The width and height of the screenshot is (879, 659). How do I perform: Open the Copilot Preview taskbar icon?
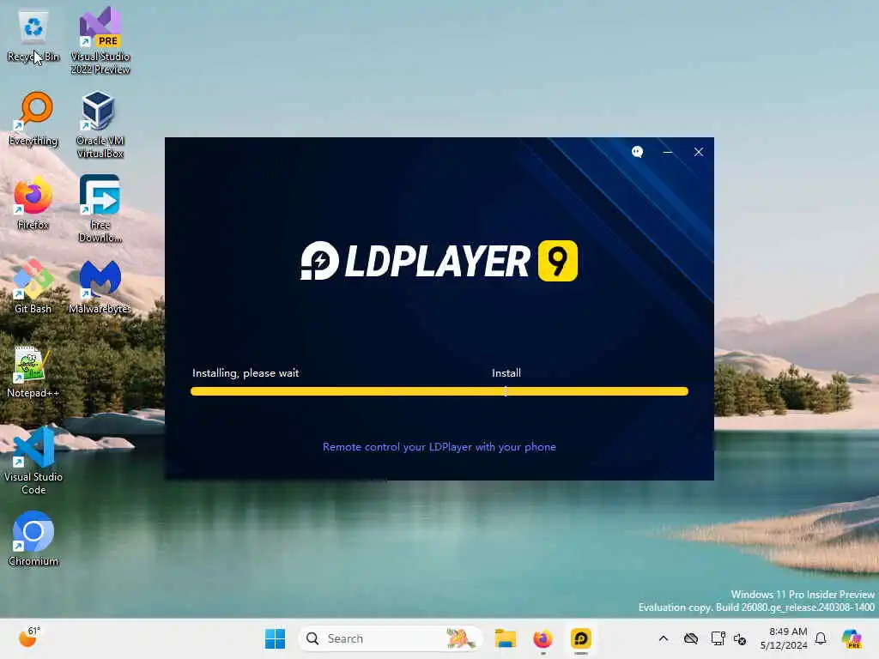pos(852,638)
